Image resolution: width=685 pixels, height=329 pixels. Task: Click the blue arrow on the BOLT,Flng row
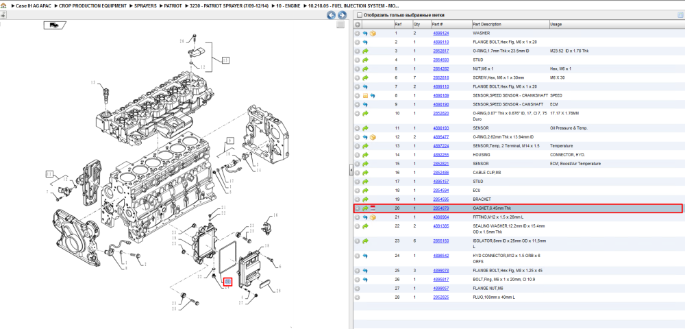365,279
